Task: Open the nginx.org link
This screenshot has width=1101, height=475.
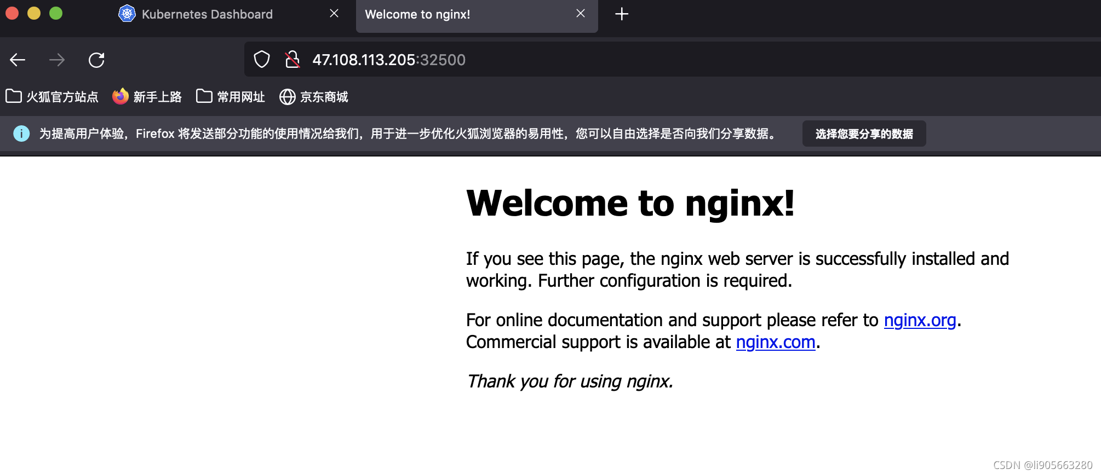Action: 920,320
